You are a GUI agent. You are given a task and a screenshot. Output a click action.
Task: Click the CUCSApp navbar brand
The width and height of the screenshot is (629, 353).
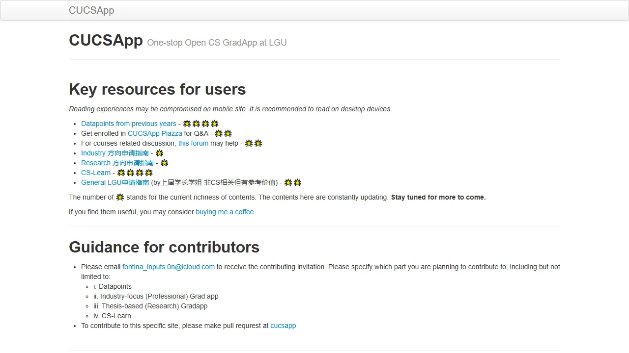pos(91,10)
